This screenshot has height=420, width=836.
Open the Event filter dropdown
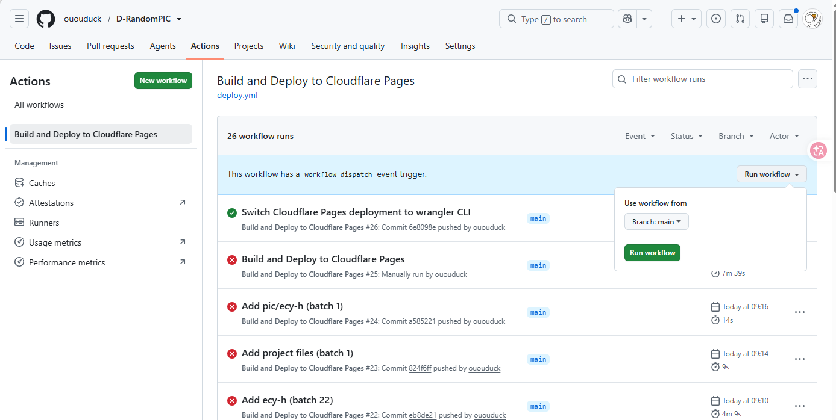pyautogui.click(x=640, y=136)
